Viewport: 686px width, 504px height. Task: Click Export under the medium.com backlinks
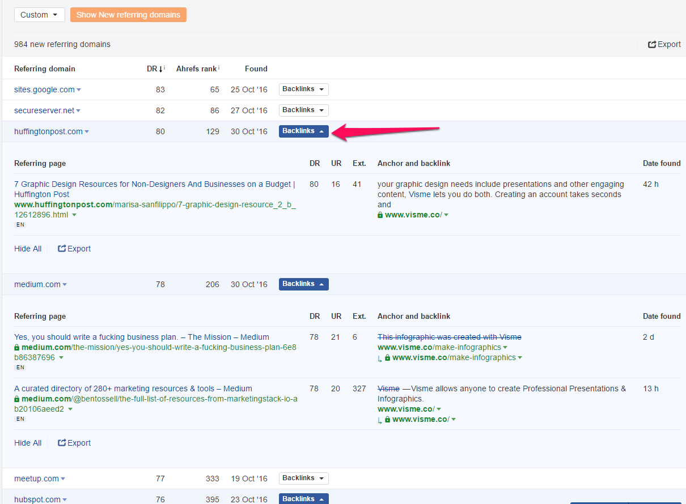click(x=74, y=443)
